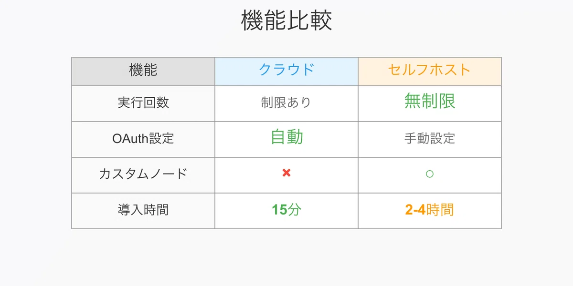The height and width of the screenshot is (286, 573).
Task: Select the クラウド column header
Action: 286,71
